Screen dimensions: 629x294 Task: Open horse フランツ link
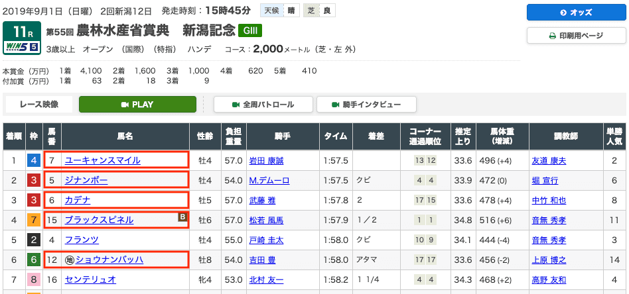pos(82,240)
